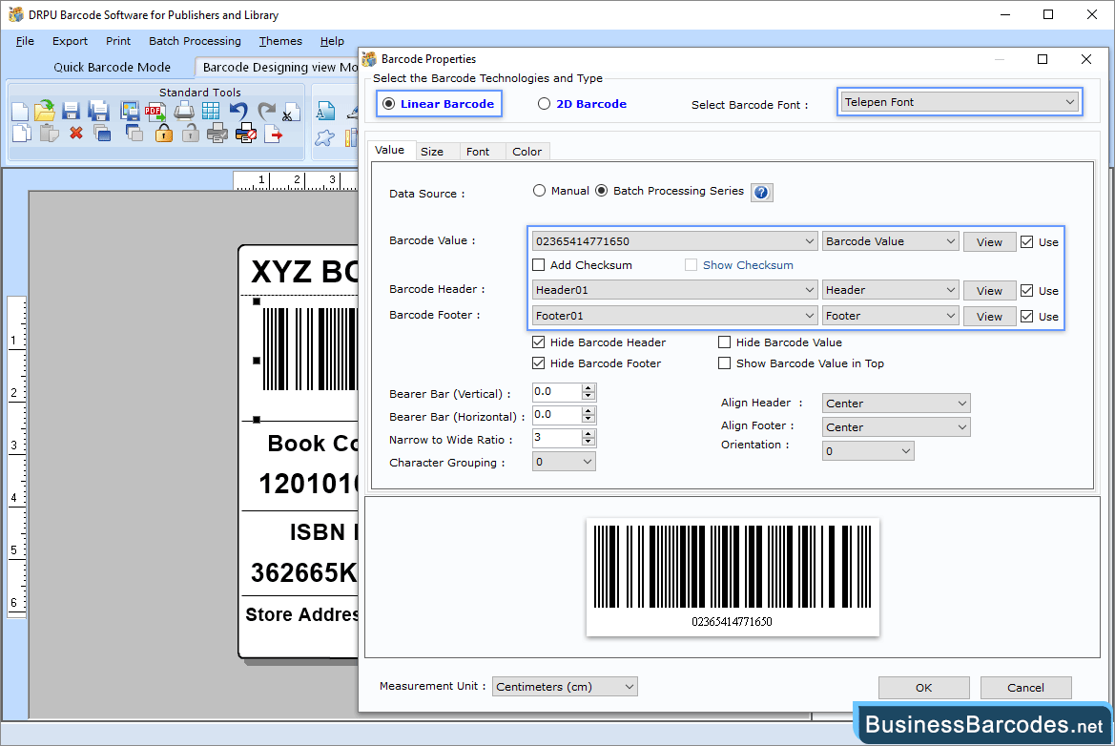The image size is (1115, 746).
Task: Export the label as PDF
Action: click(x=155, y=111)
